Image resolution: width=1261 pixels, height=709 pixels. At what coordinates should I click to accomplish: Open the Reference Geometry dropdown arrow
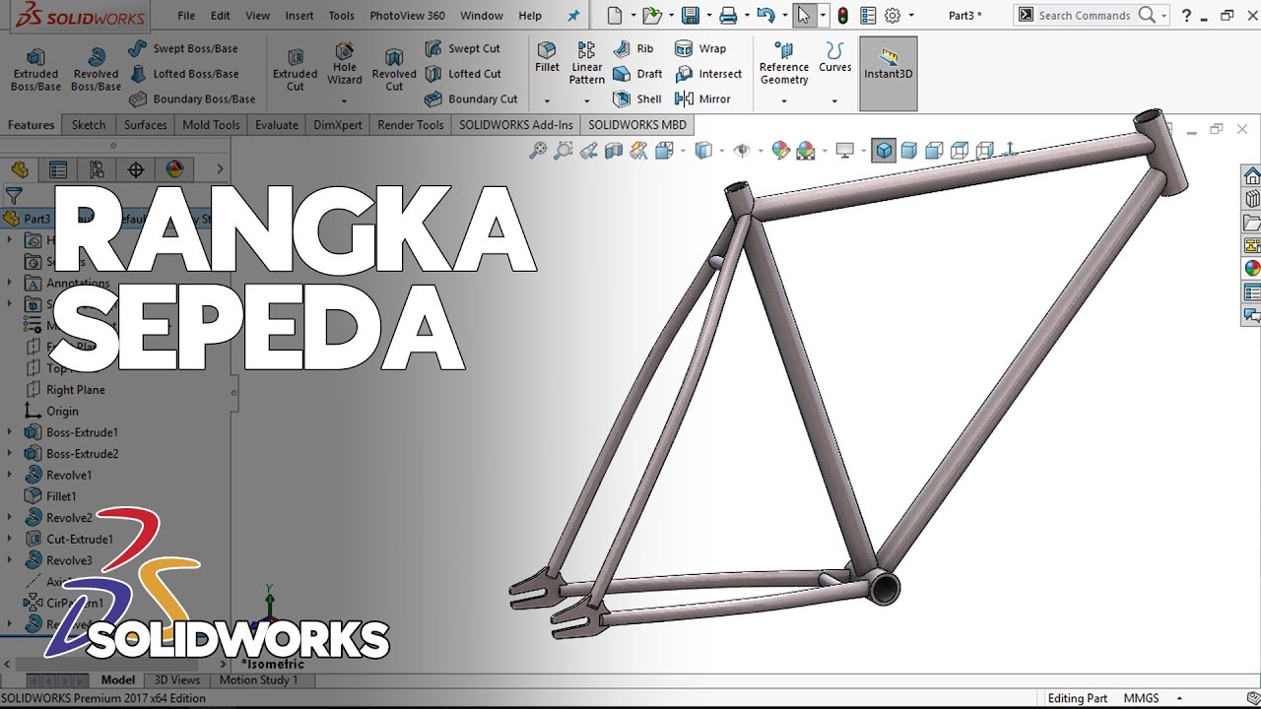pos(784,100)
